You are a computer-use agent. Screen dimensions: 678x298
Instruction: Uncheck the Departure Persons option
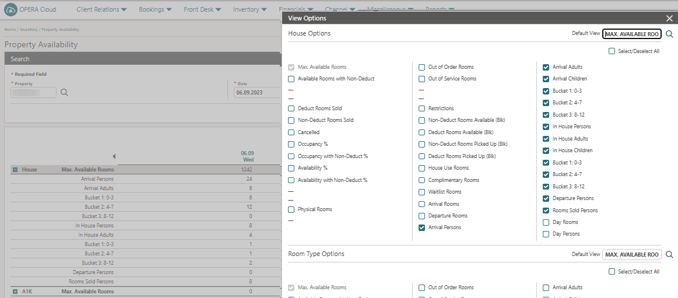pyautogui.click(x=546, y=198)
